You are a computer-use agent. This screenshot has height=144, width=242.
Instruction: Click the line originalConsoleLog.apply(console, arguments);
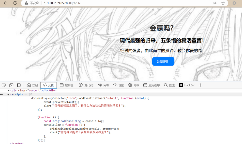(x=84, y=129)
